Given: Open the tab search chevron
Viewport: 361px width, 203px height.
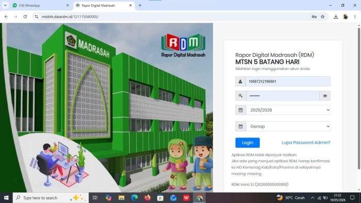Looking at the screenshot, I should (5, 5).
